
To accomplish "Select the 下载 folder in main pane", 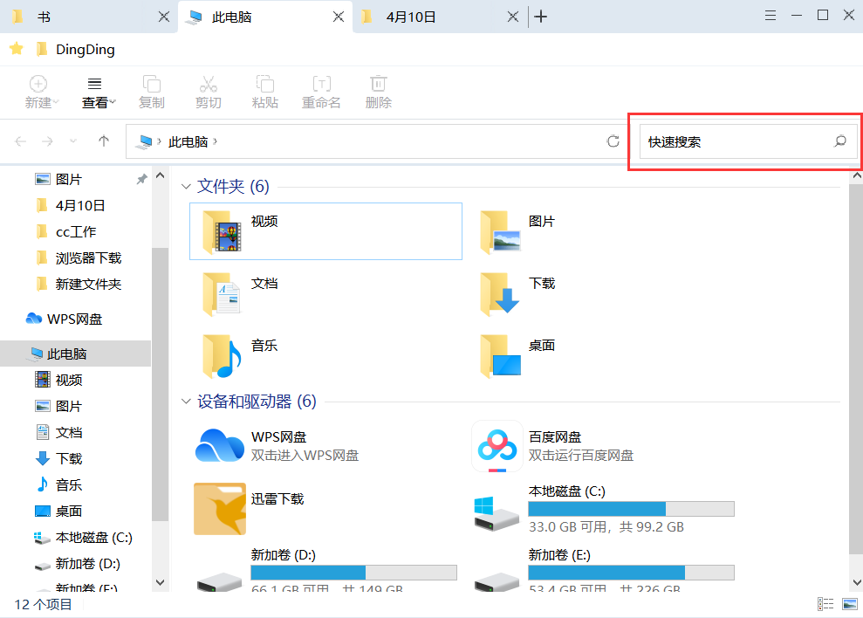I will click(x=517, y=293).
